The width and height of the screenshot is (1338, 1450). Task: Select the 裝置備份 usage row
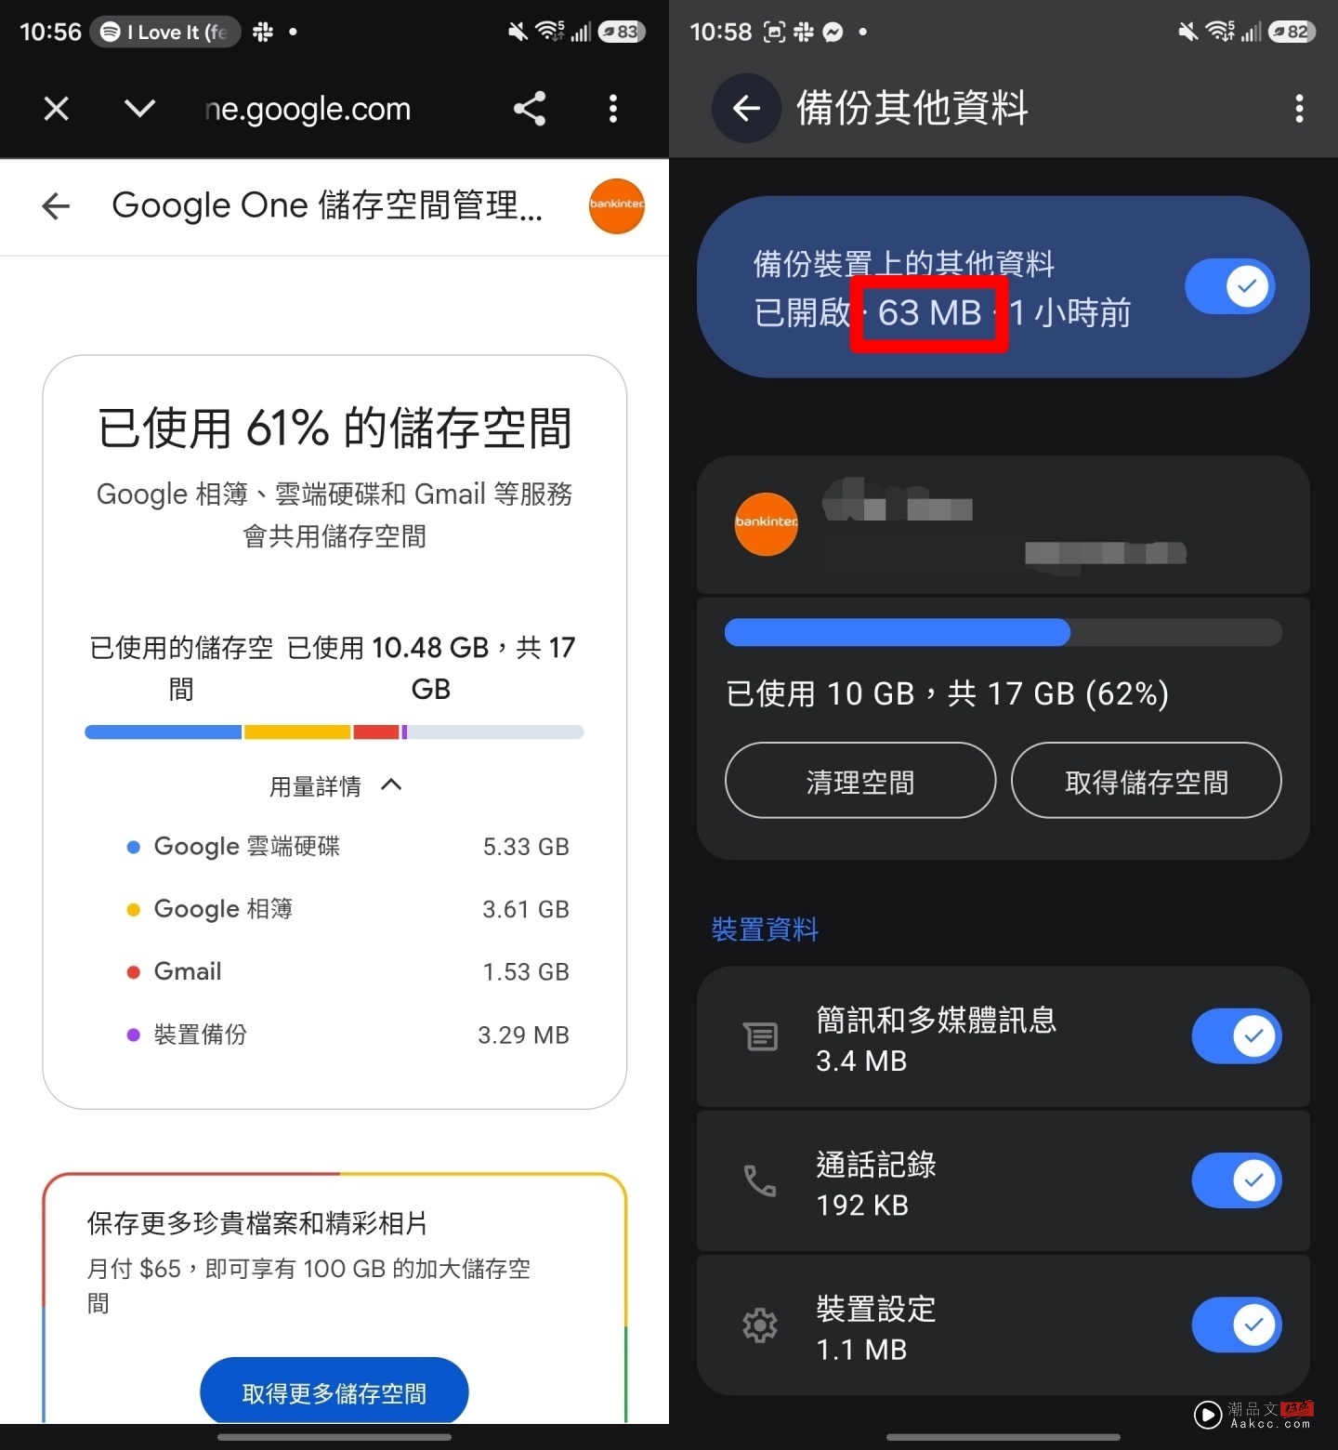click(348, 1034)
